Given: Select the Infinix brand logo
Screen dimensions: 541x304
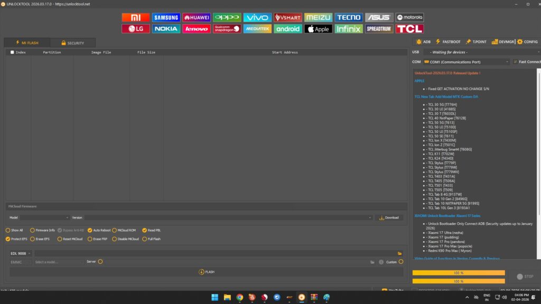Looking at the screenshot, I should (x=349, y=28).
